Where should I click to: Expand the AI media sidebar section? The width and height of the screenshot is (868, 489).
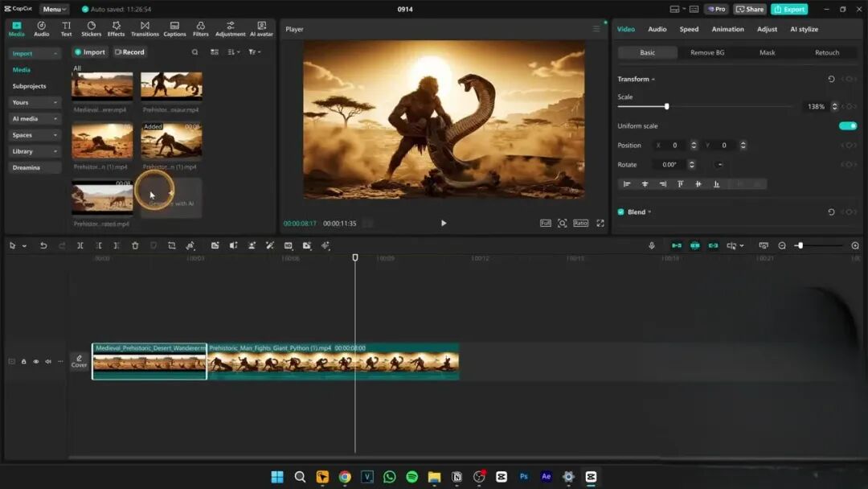pos(35,119)
